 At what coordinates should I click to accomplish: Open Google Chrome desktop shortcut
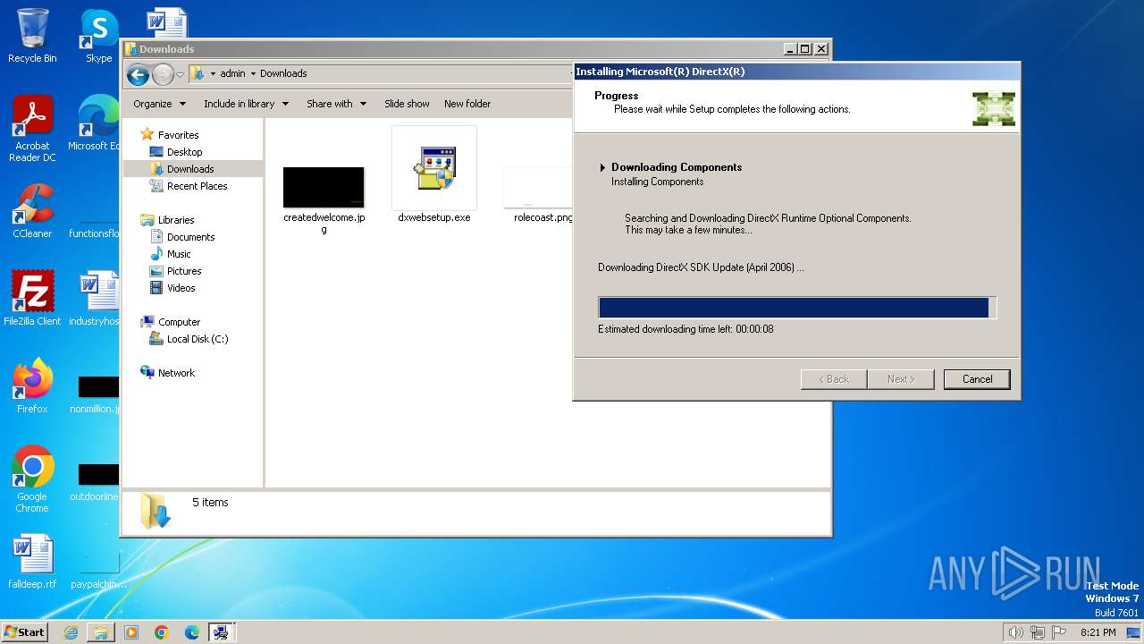coord(32,479)
